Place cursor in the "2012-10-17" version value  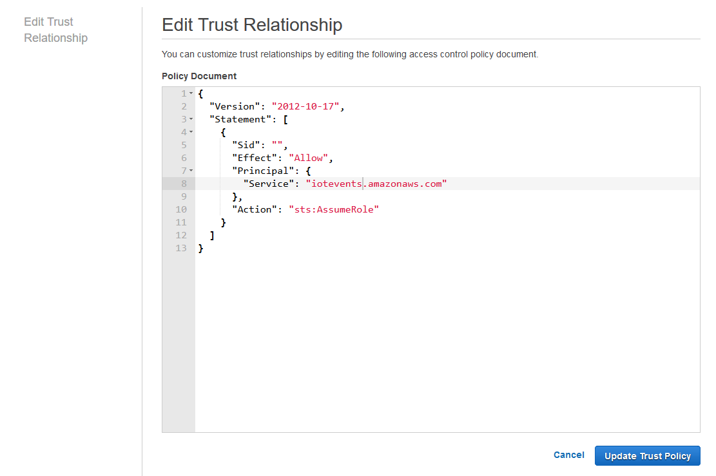pyautogui.click(x=305, y=106)
